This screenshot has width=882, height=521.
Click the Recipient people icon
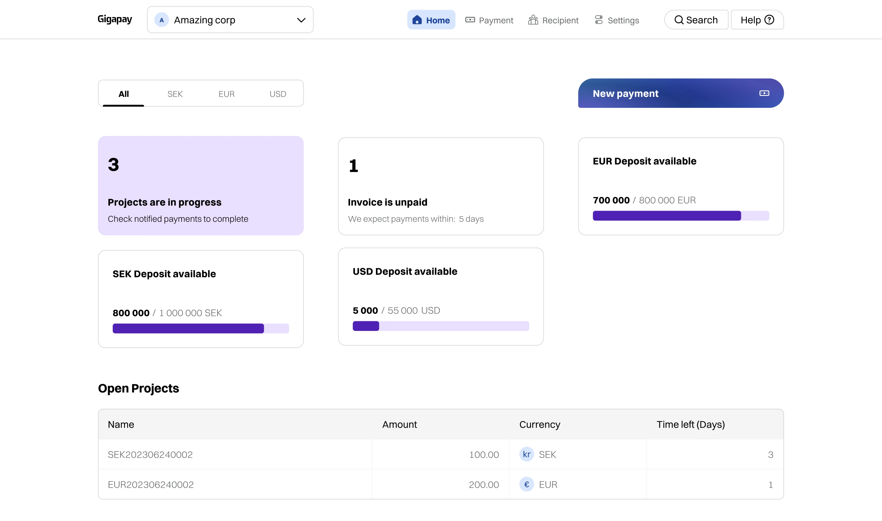533,20
